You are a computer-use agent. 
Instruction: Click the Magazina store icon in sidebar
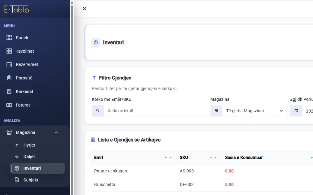(9, 132)
